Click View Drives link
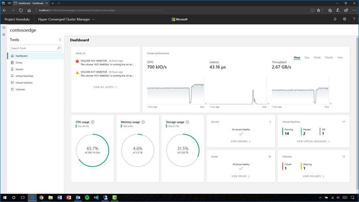The image size is (359, 202). pyautogui.click(x=240, y=176)
